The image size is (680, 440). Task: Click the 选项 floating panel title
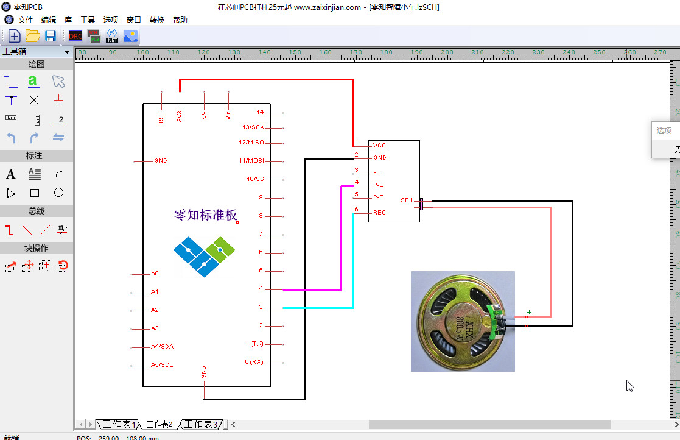pos(664,130)
